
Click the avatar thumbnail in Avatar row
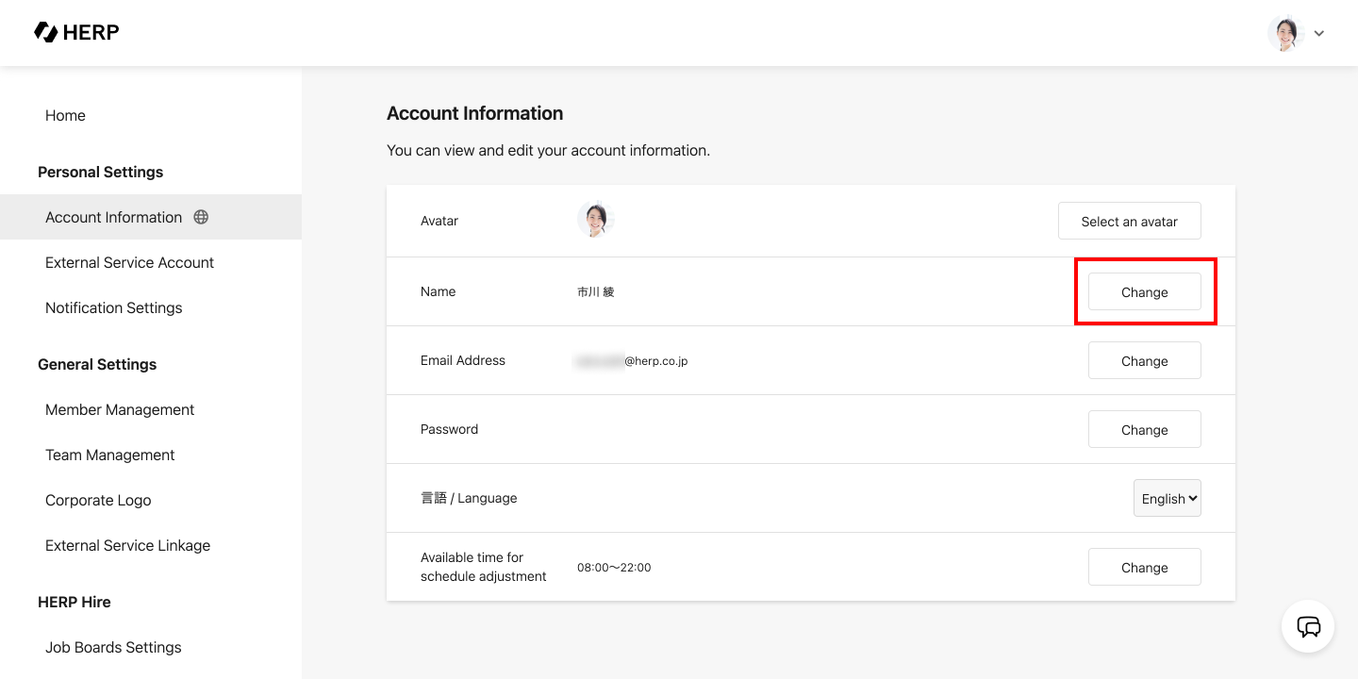click(595, 221)
